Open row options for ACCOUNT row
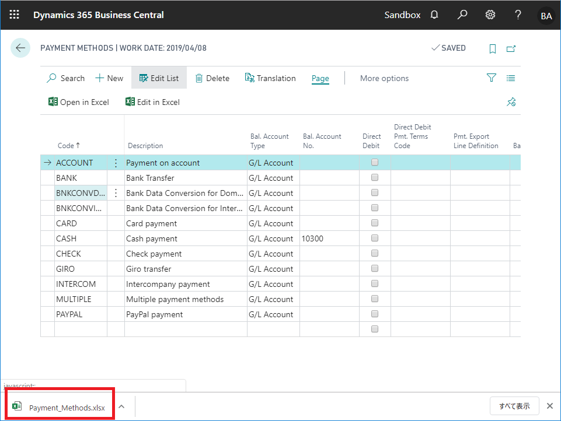The image size is (561, 421). (x=116, y=163)
